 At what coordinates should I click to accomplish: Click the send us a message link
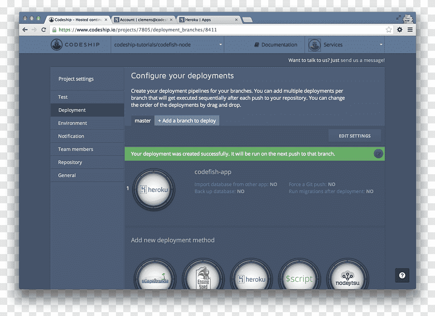(362, 60)
